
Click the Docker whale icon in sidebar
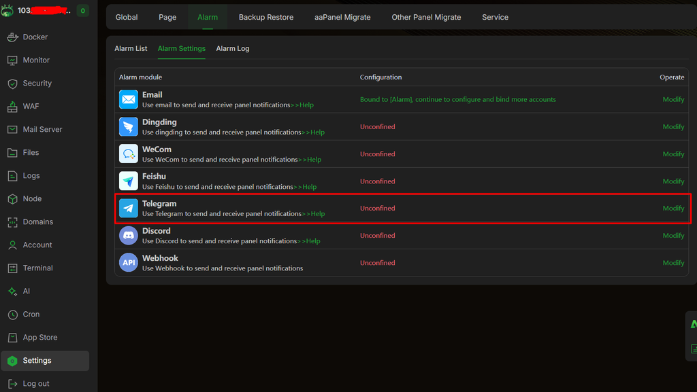click(12, 37)
